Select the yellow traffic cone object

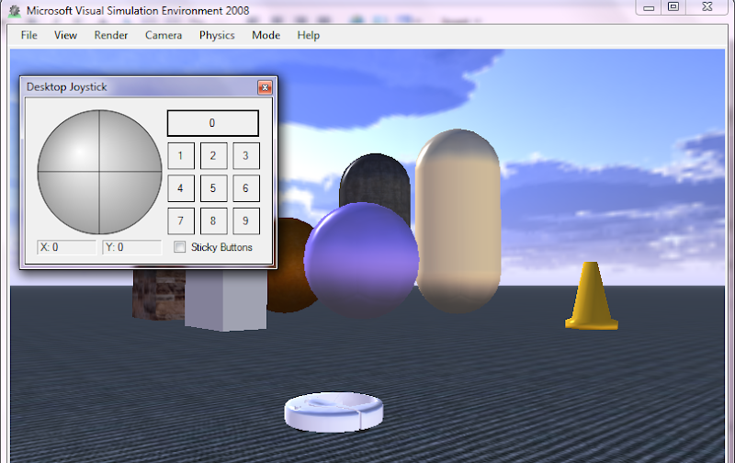592,296
